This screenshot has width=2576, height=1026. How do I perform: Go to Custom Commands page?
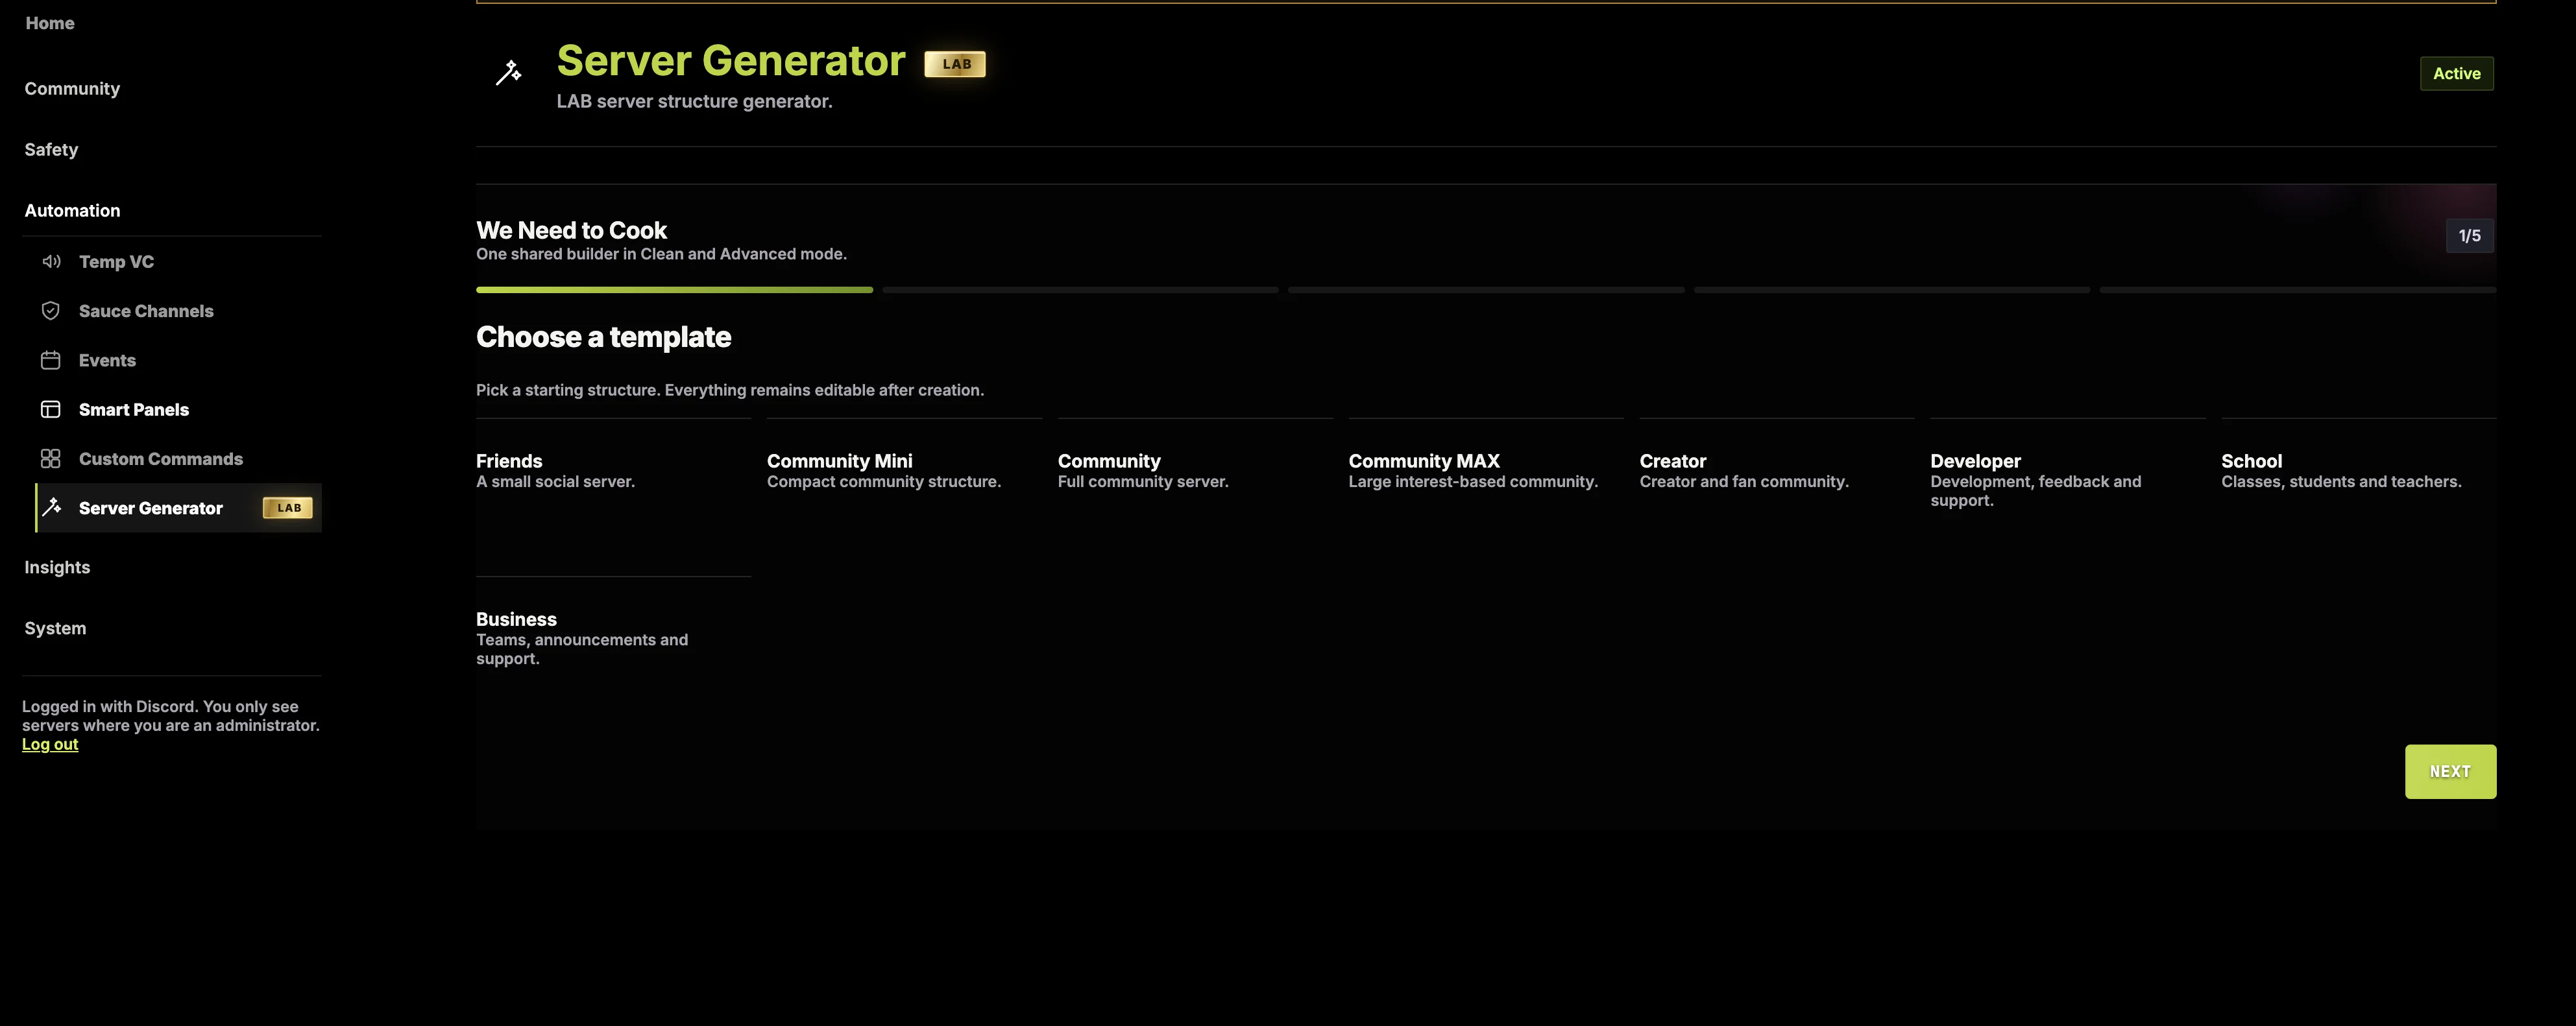point(178,459)
